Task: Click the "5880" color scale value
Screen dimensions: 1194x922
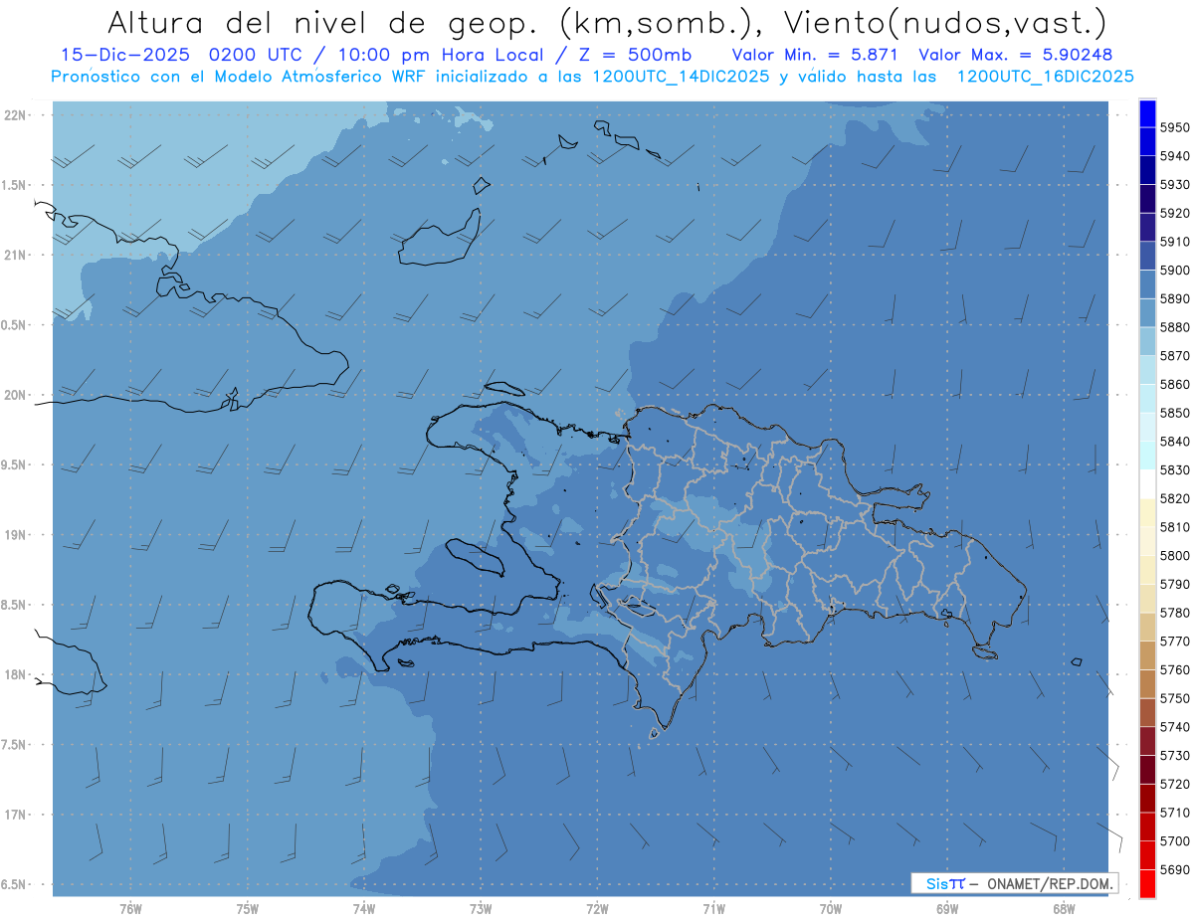Action: point(1174,327)
